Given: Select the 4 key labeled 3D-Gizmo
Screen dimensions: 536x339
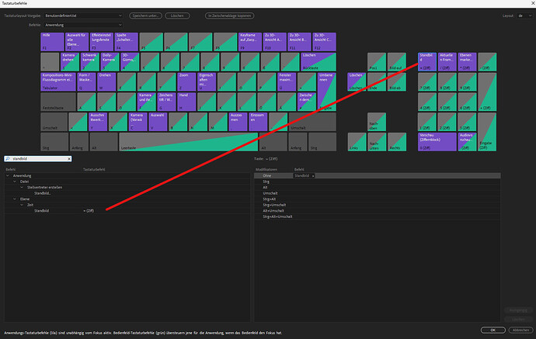Looking at the screenshot, I should click(x=130, y=62).
